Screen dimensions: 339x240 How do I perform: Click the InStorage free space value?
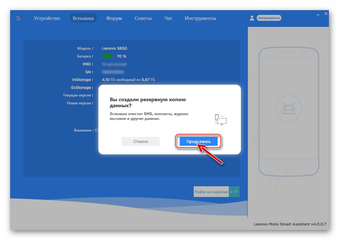129,80
